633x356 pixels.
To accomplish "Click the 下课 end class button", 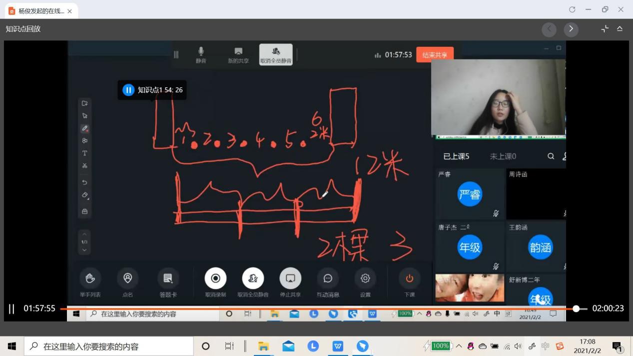I will [410, 283].
